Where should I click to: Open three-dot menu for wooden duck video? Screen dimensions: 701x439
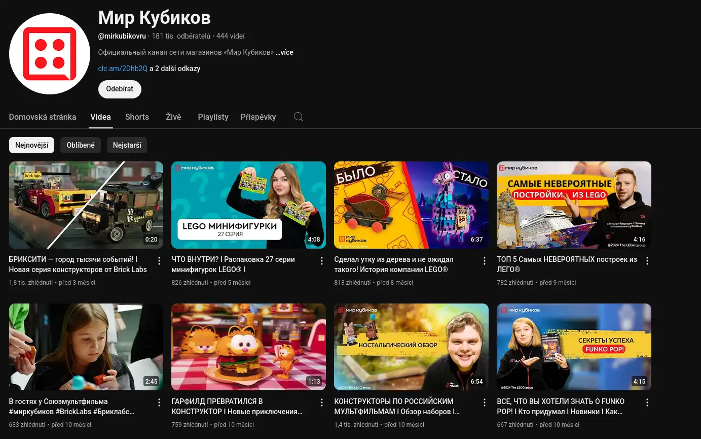(x=485, y=261)
